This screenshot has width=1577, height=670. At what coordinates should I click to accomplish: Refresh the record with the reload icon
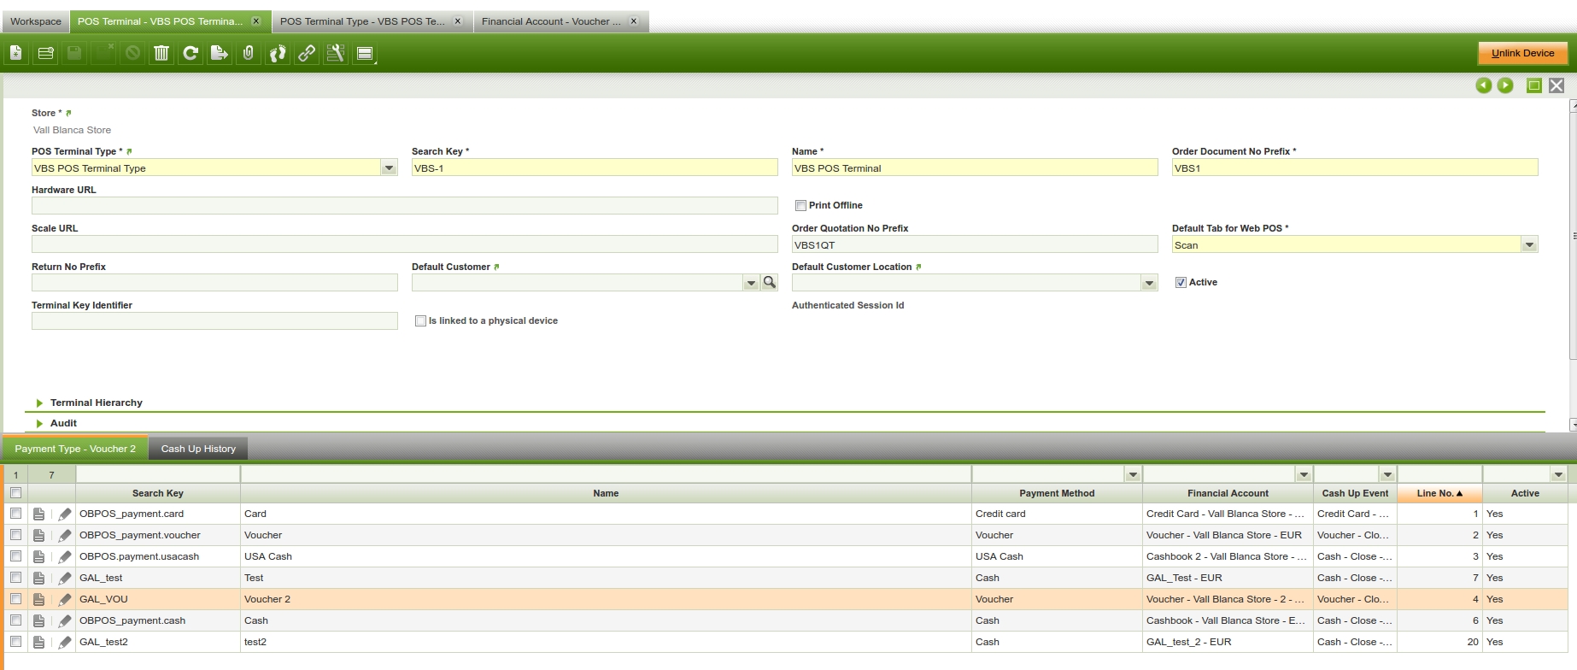(191, 53)
